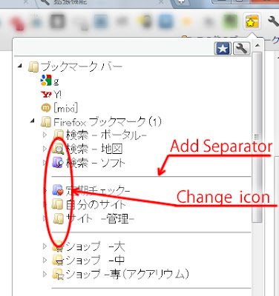Select the 検索 - ポータル- row
279x296 pixels.
point(106,135)
